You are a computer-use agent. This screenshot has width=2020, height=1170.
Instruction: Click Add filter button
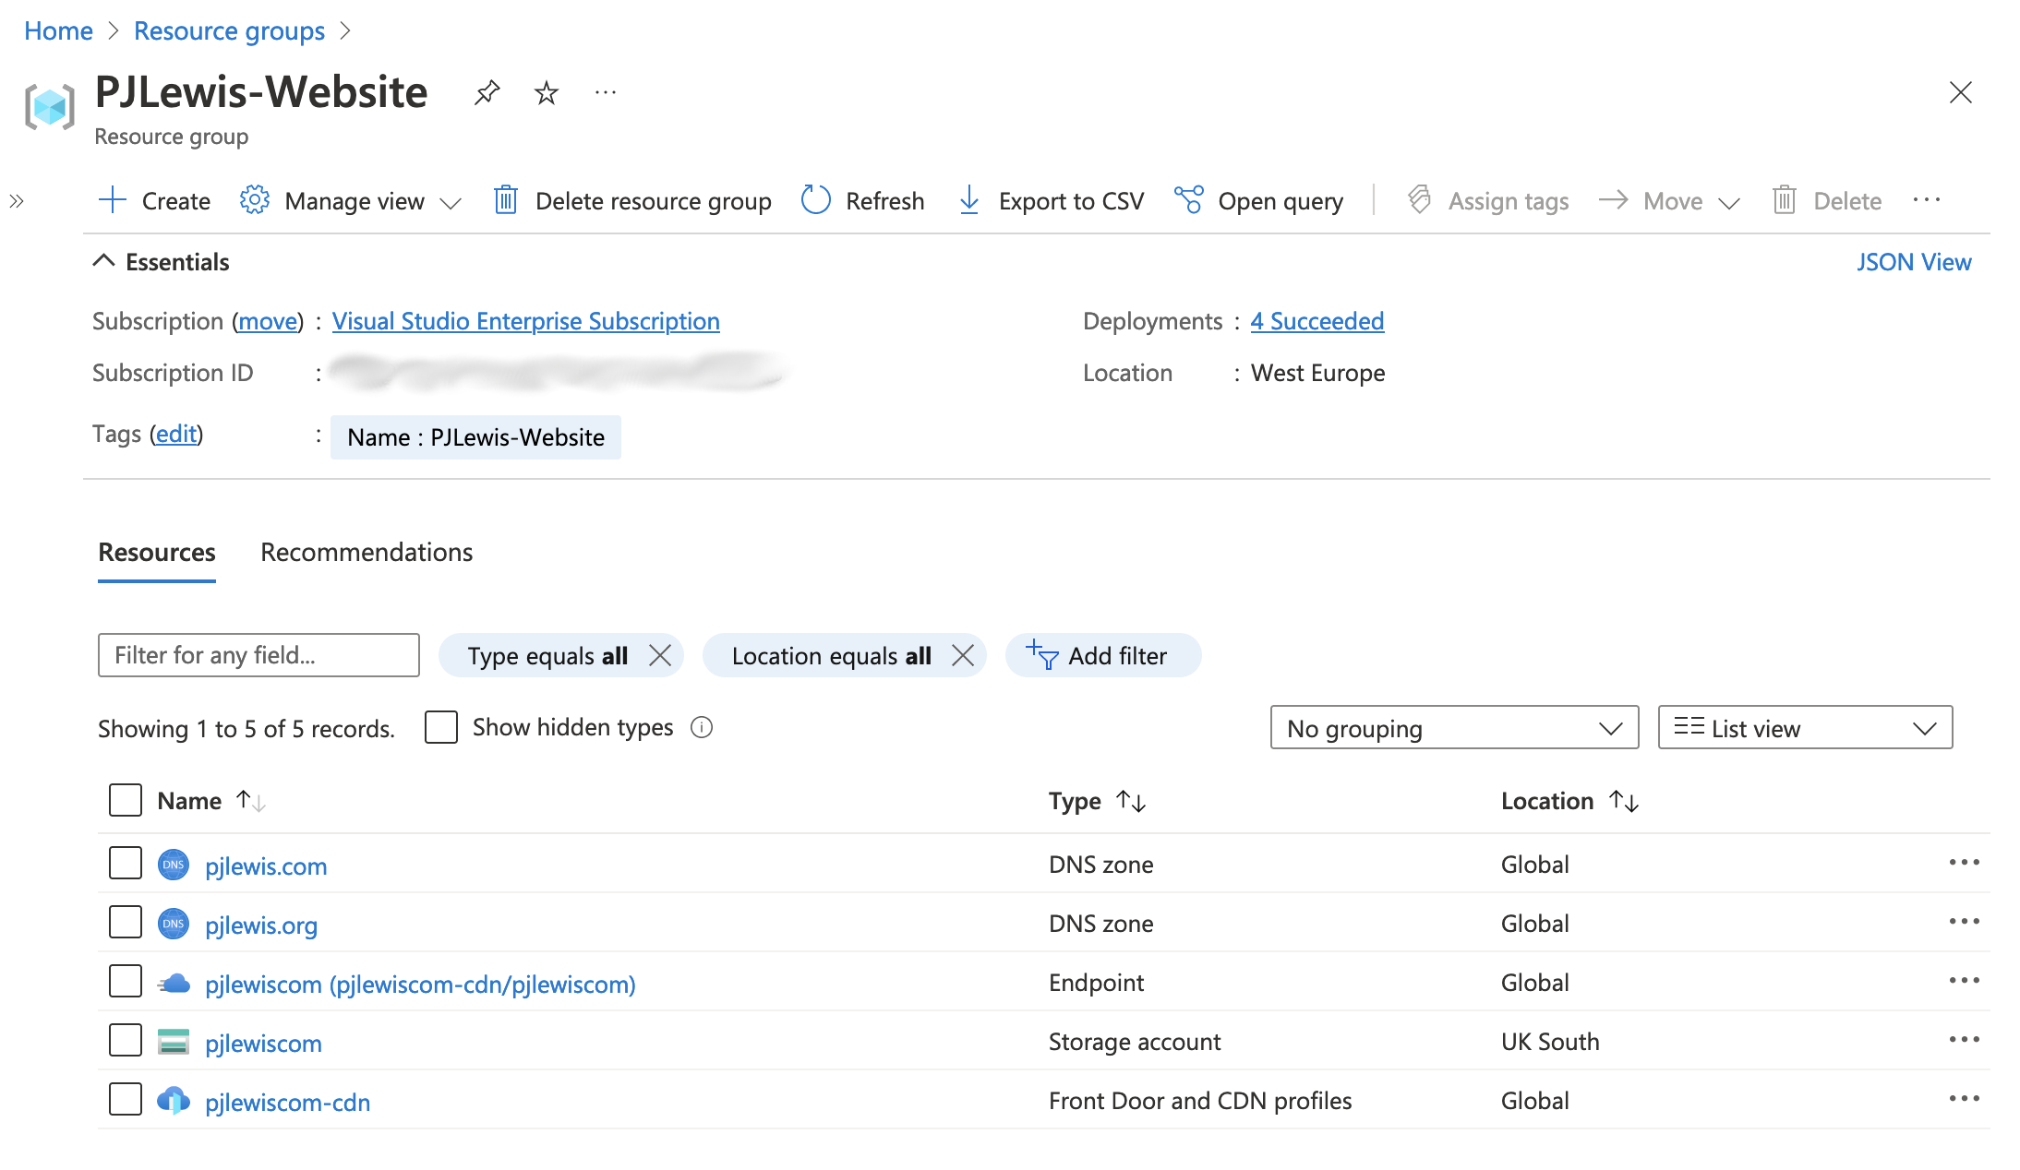pyautogui.click(x=1102, y=656)
